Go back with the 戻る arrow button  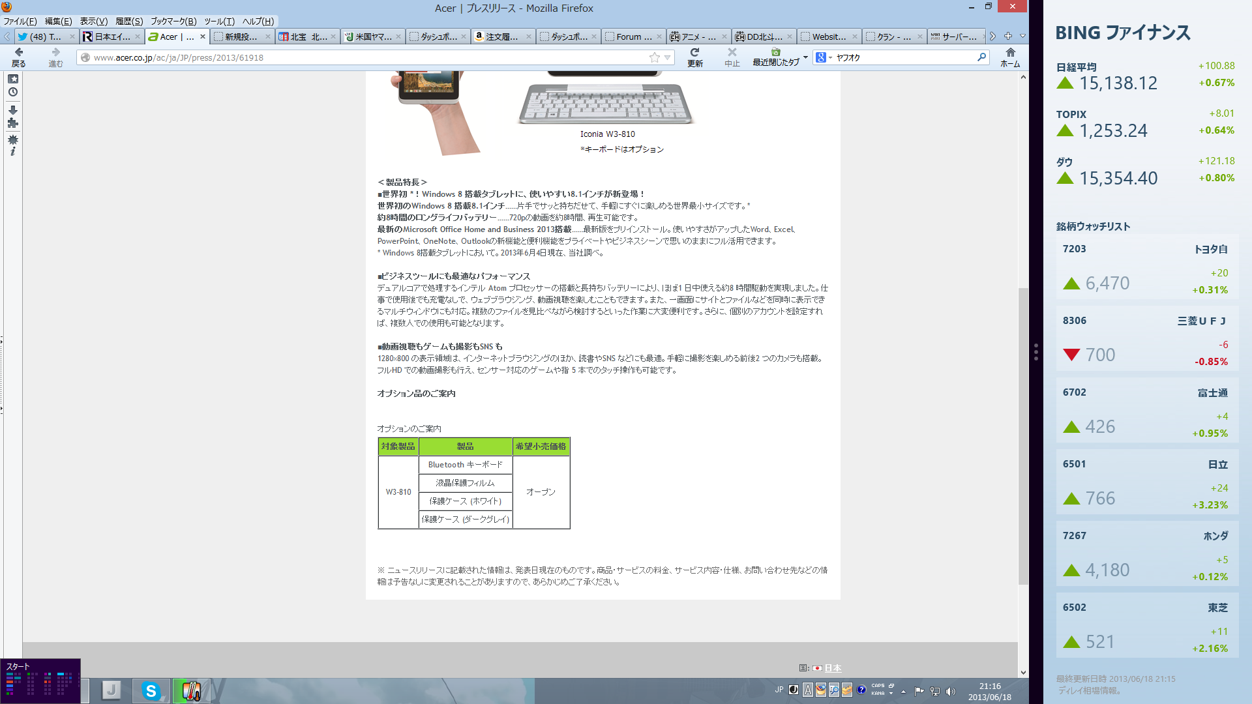18,57
